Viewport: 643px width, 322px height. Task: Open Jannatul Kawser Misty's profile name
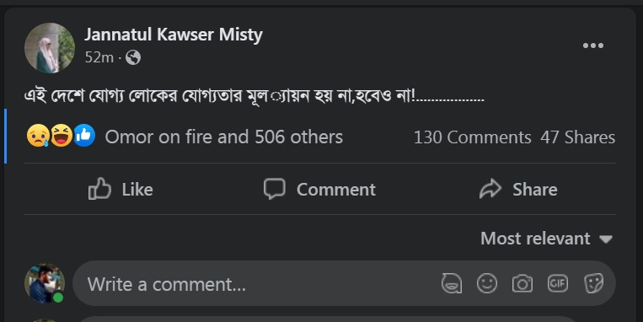click(x=174, y=35)
